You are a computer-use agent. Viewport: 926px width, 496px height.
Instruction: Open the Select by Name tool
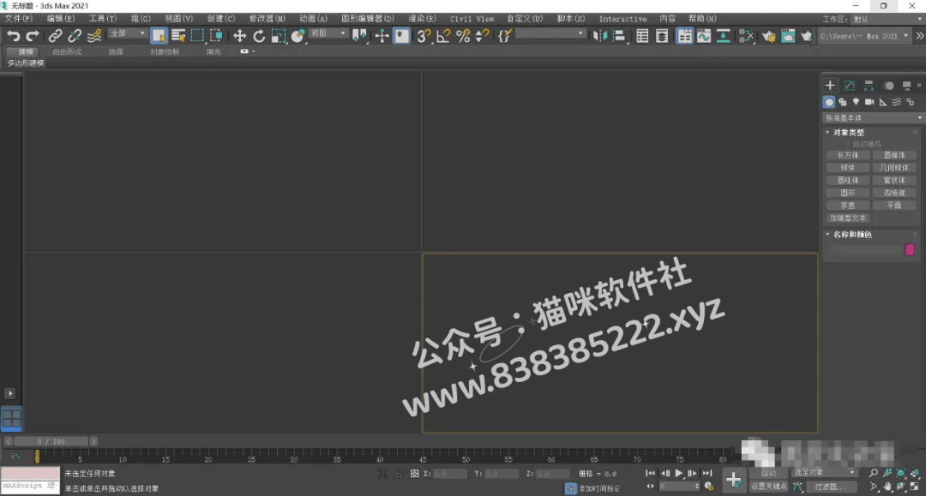[x=178, y=36]
